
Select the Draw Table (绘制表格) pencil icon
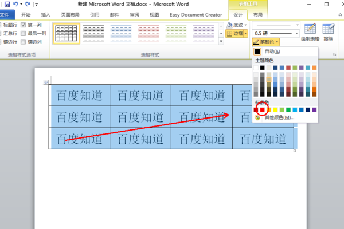pyautogui.click(x=310, y=29)
